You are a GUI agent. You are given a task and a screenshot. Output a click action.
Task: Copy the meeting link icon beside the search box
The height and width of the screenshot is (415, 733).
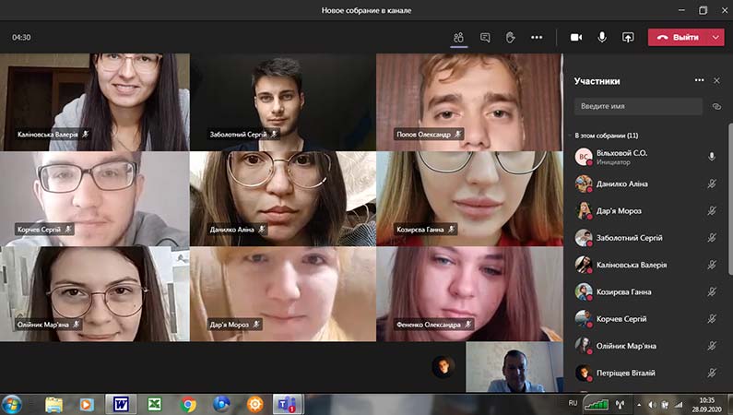716,107
